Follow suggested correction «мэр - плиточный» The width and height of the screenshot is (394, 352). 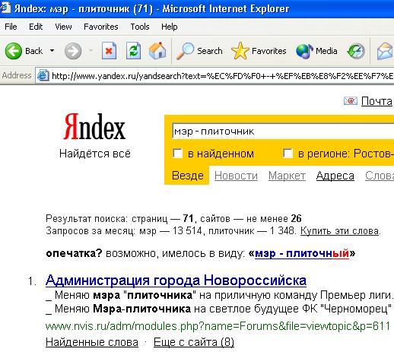(302, 253)
